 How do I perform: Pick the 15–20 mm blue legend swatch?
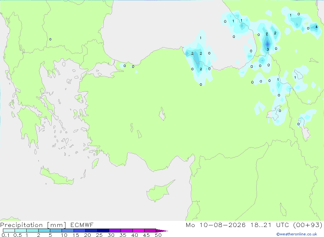[x=80, y=231]
